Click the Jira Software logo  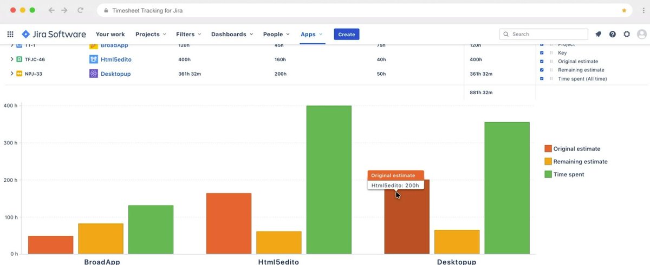[54, 34]
